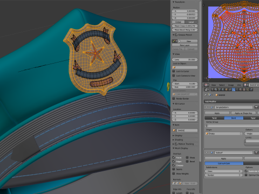Set transform orientation to Global
This screenshot has height=194, width=259.
pyautogui.click(x=178, y=22)
